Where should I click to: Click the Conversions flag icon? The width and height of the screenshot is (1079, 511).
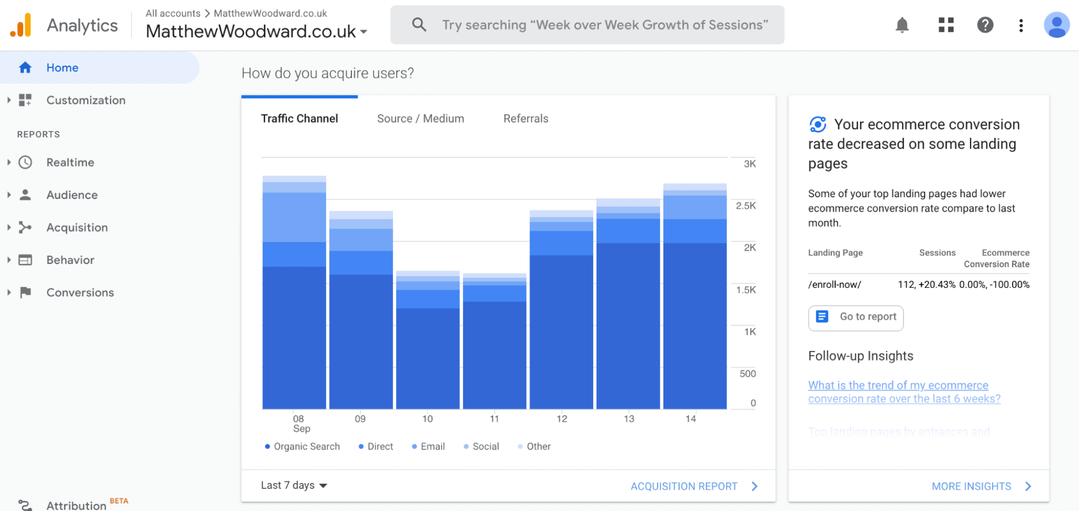tap(25, 292)
